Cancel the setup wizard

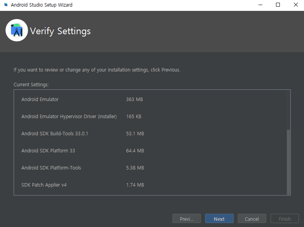[x=252, y=219]
